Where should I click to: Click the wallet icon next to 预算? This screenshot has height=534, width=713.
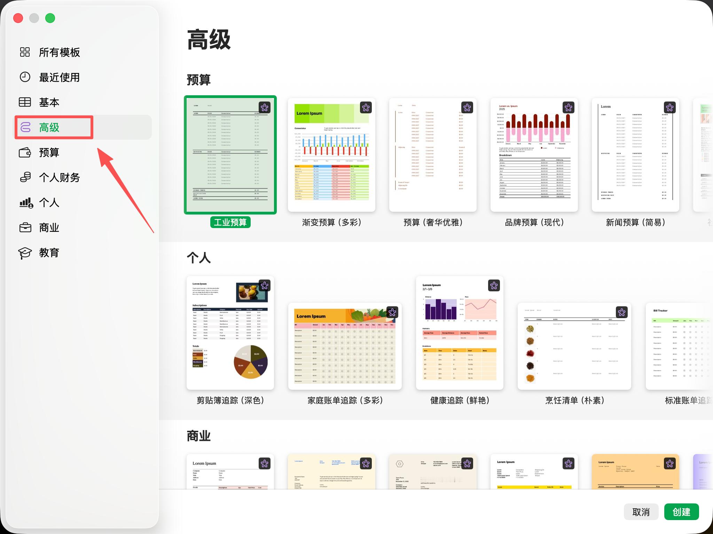pyautogui.click(x=25, y=153)
